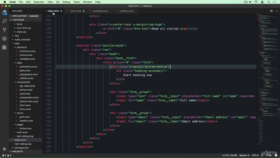Image resolution: width=280 pixels, height=158 pixels.
Task: Open _home.scss file
Action: click(x=25, y=129)
